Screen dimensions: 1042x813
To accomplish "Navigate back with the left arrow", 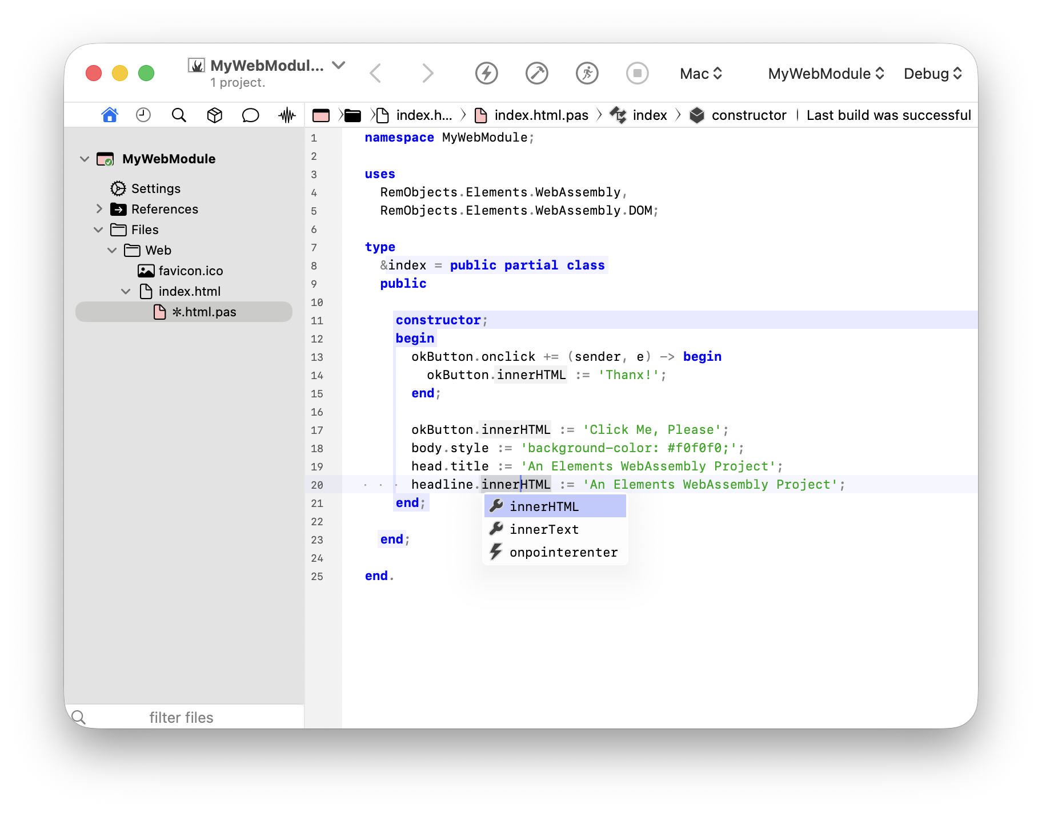I will coord(375,73).
